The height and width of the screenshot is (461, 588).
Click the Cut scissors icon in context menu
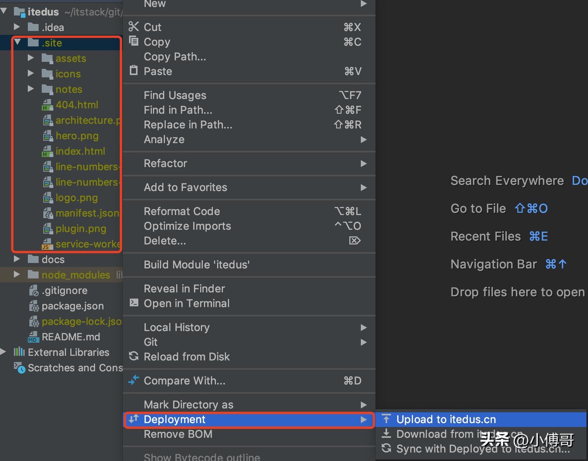click(x=134, y=27)
